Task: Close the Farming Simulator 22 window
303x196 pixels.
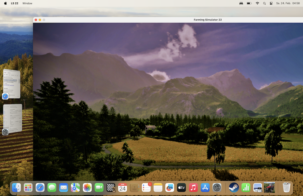Action: click(x=36, y=20)
